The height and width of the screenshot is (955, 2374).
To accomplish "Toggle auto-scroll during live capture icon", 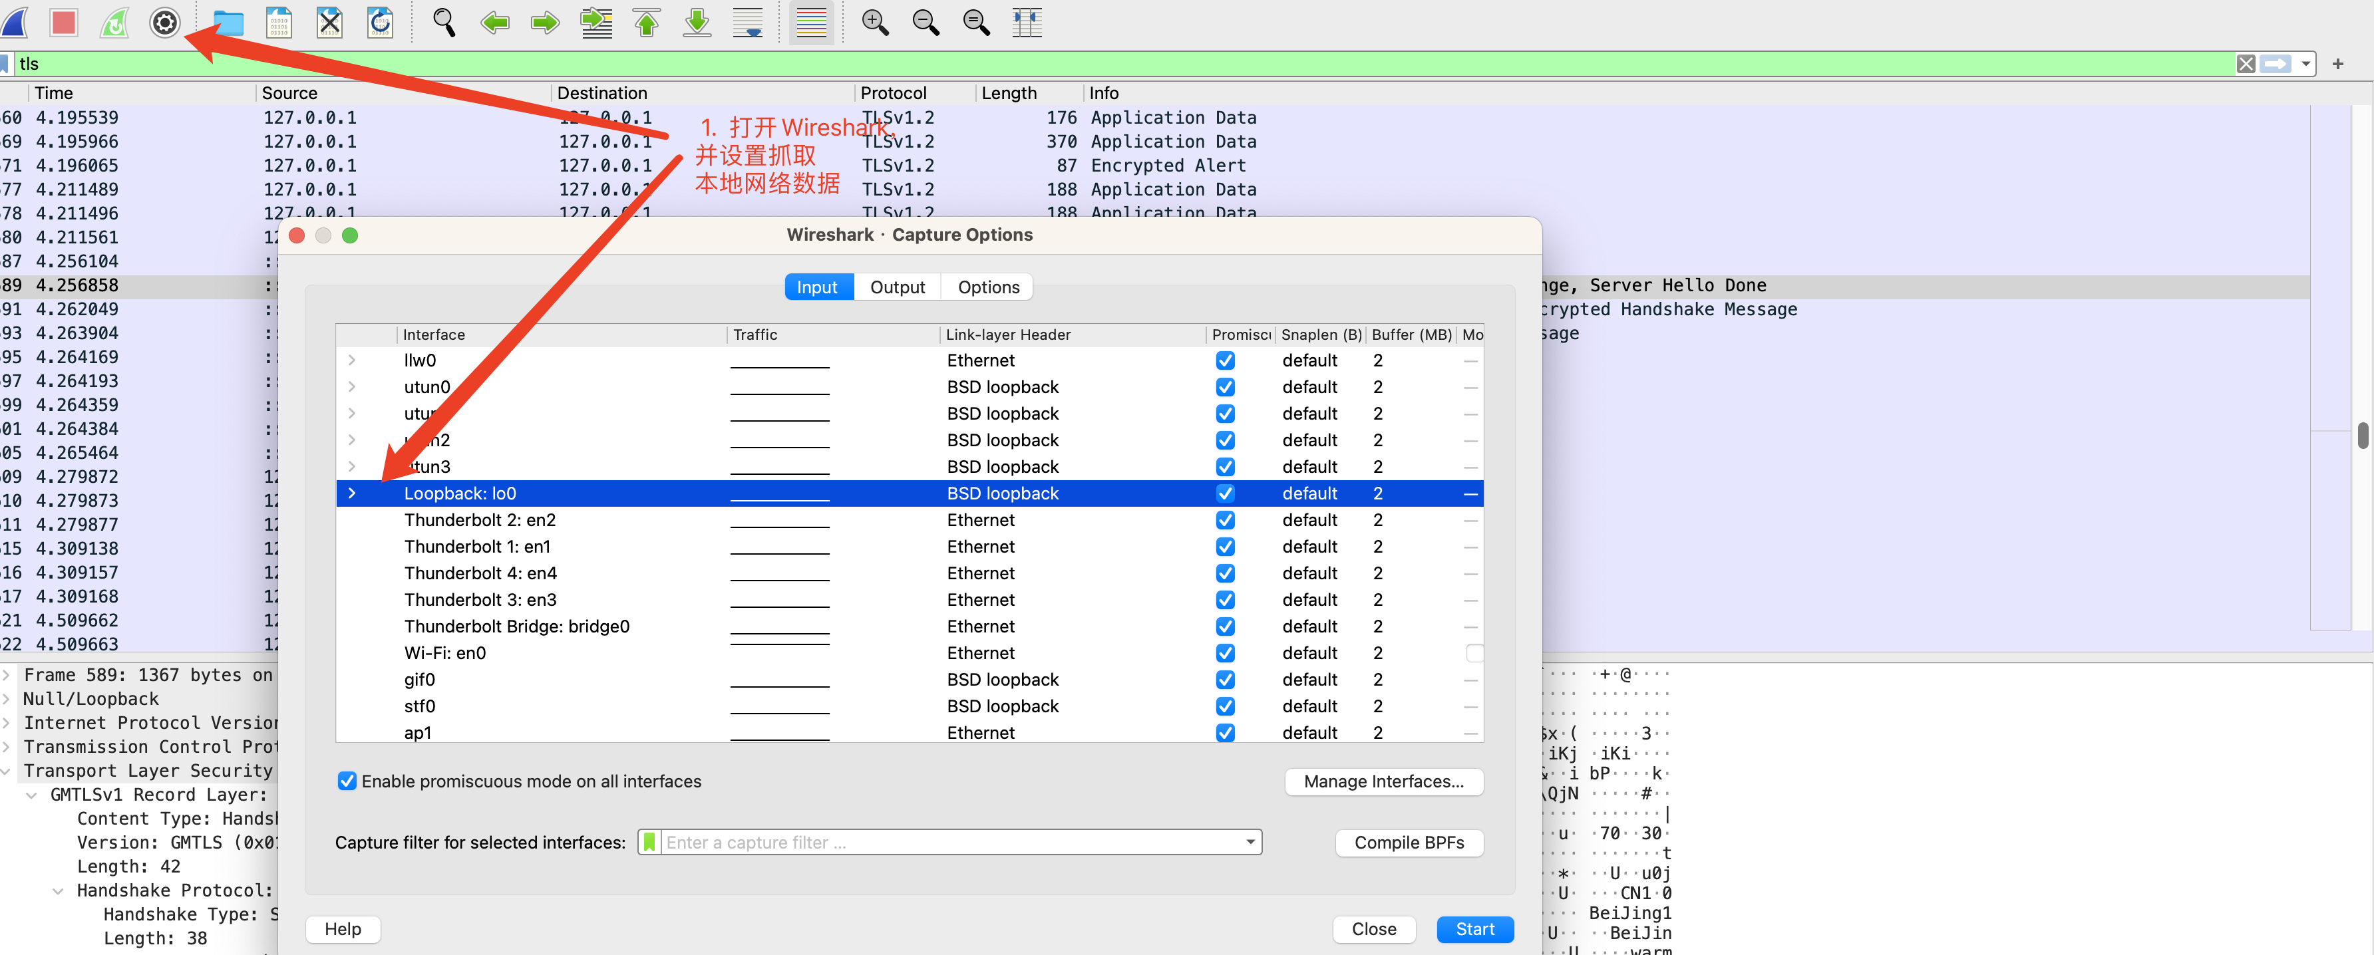I will pos(747,22).
